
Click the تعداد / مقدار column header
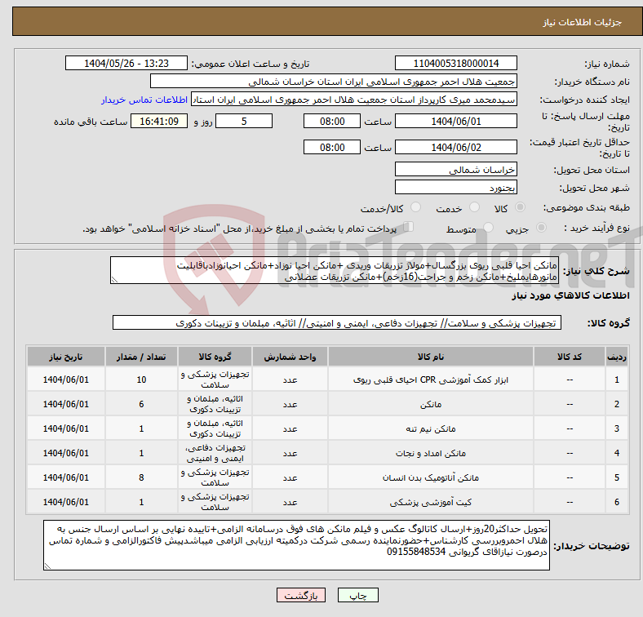point(141,357)
